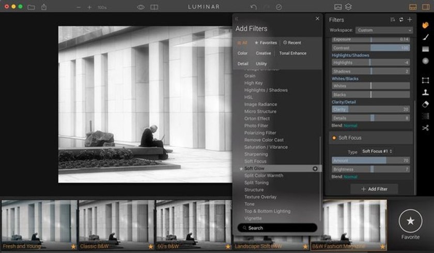Viewport: 434px width, 253px height.
Task: Open the Detail filter category
Action: (x=243, y=64)
